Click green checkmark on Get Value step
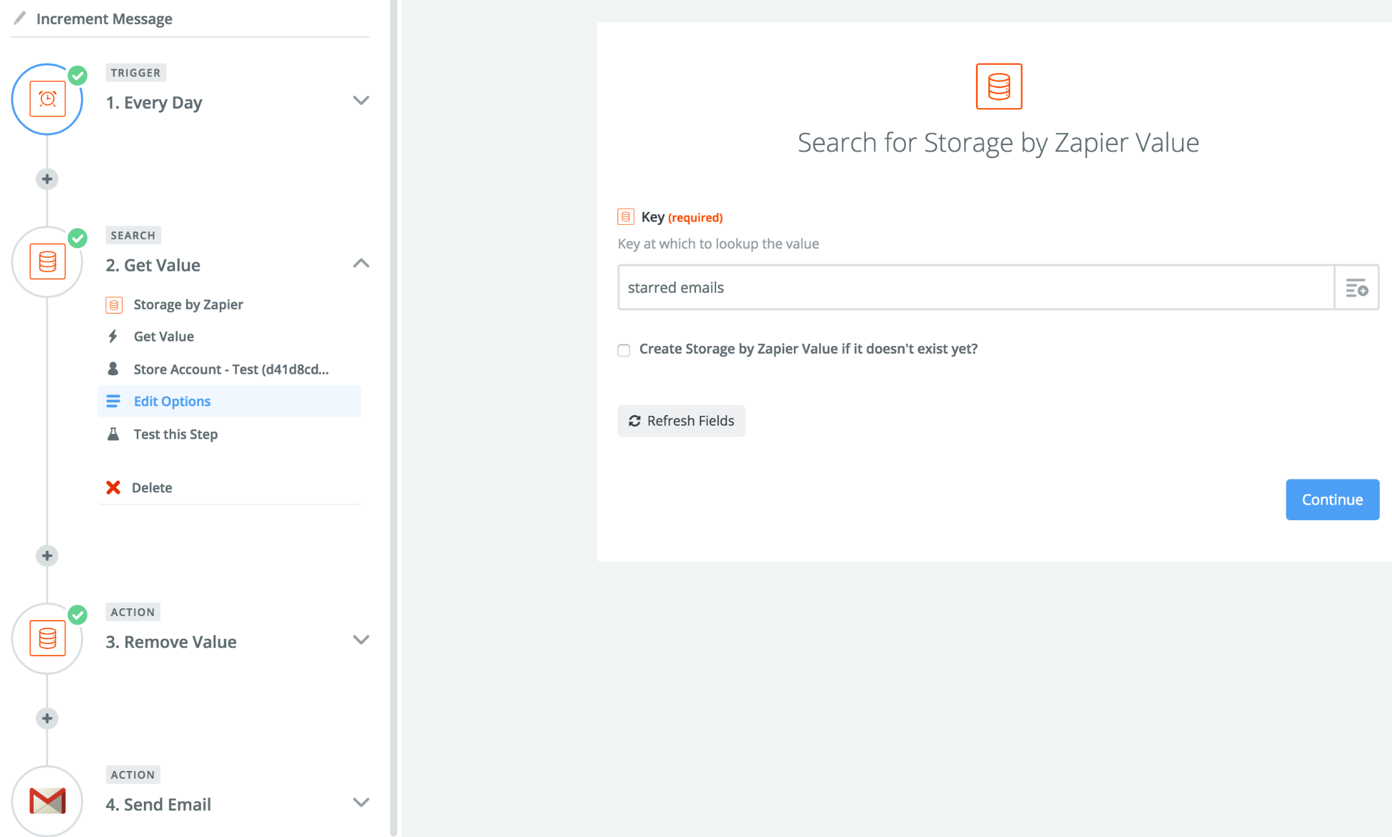The height and width of the screenshot is (837, 1392). [78, 238]
